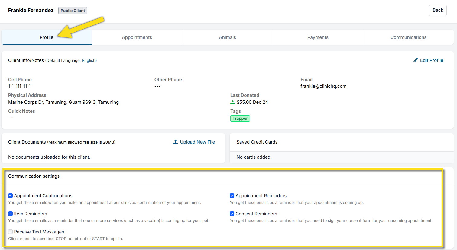Screen dimensions: 457x250
Task: Switch to the Appointments tab
Action: tap(137, 37)
